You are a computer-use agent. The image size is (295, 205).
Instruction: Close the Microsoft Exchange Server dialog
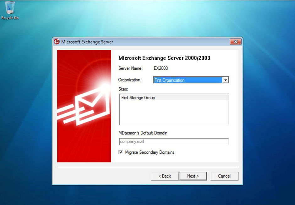(x=236, y=42)
